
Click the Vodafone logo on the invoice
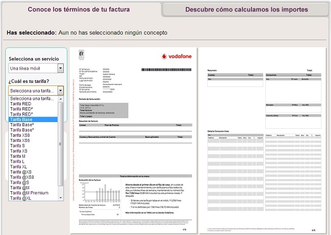tap(177, 56)
